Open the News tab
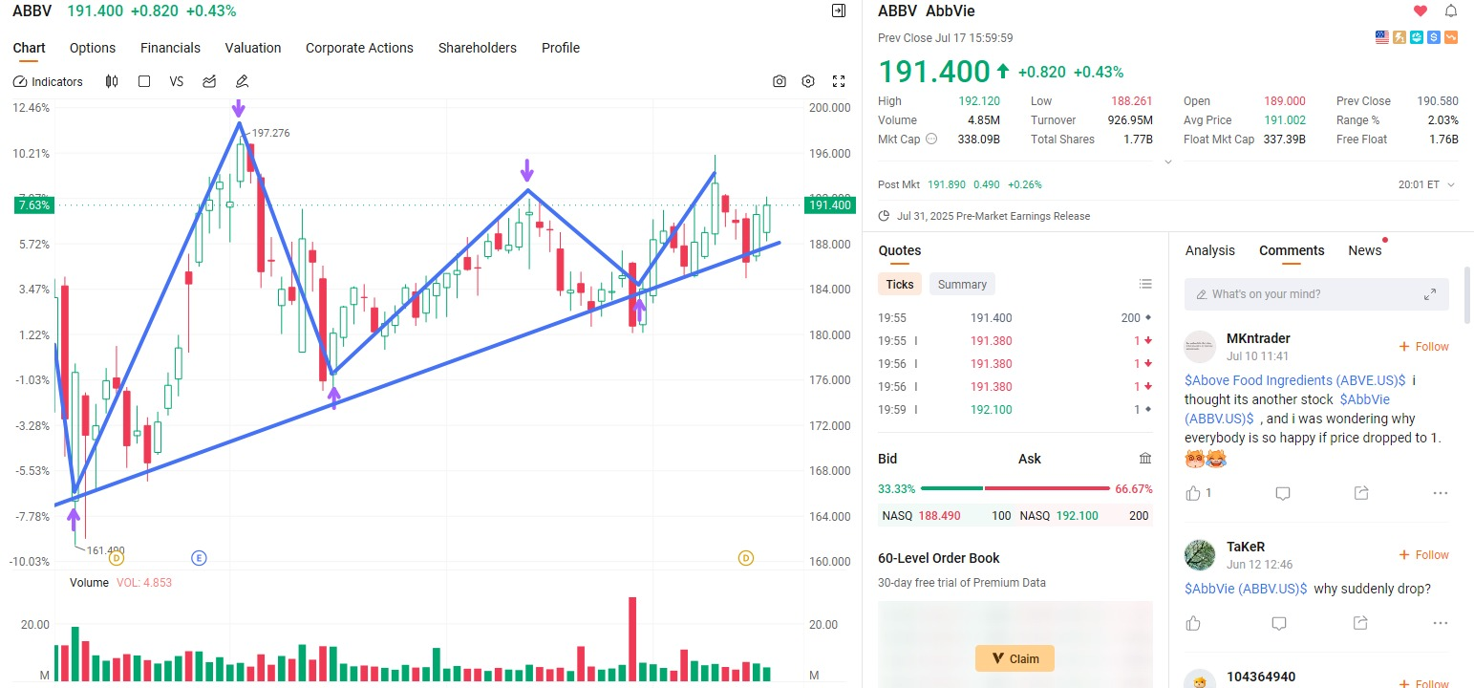The image size is (1474, 688). click(1365, 250)
